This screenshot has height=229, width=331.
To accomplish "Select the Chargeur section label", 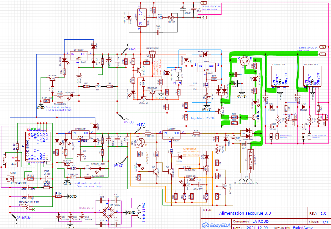I will coord(147,158).
